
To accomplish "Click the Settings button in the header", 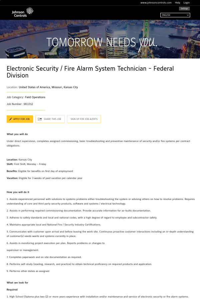I will click(184, 8).
